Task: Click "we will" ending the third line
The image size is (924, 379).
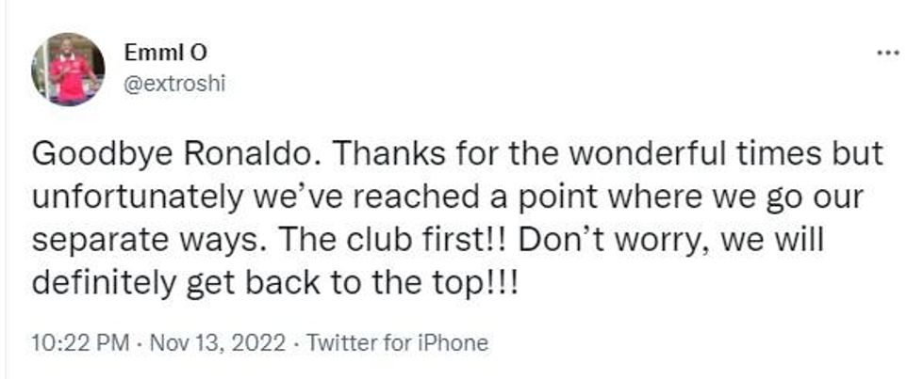Action: 767,240
